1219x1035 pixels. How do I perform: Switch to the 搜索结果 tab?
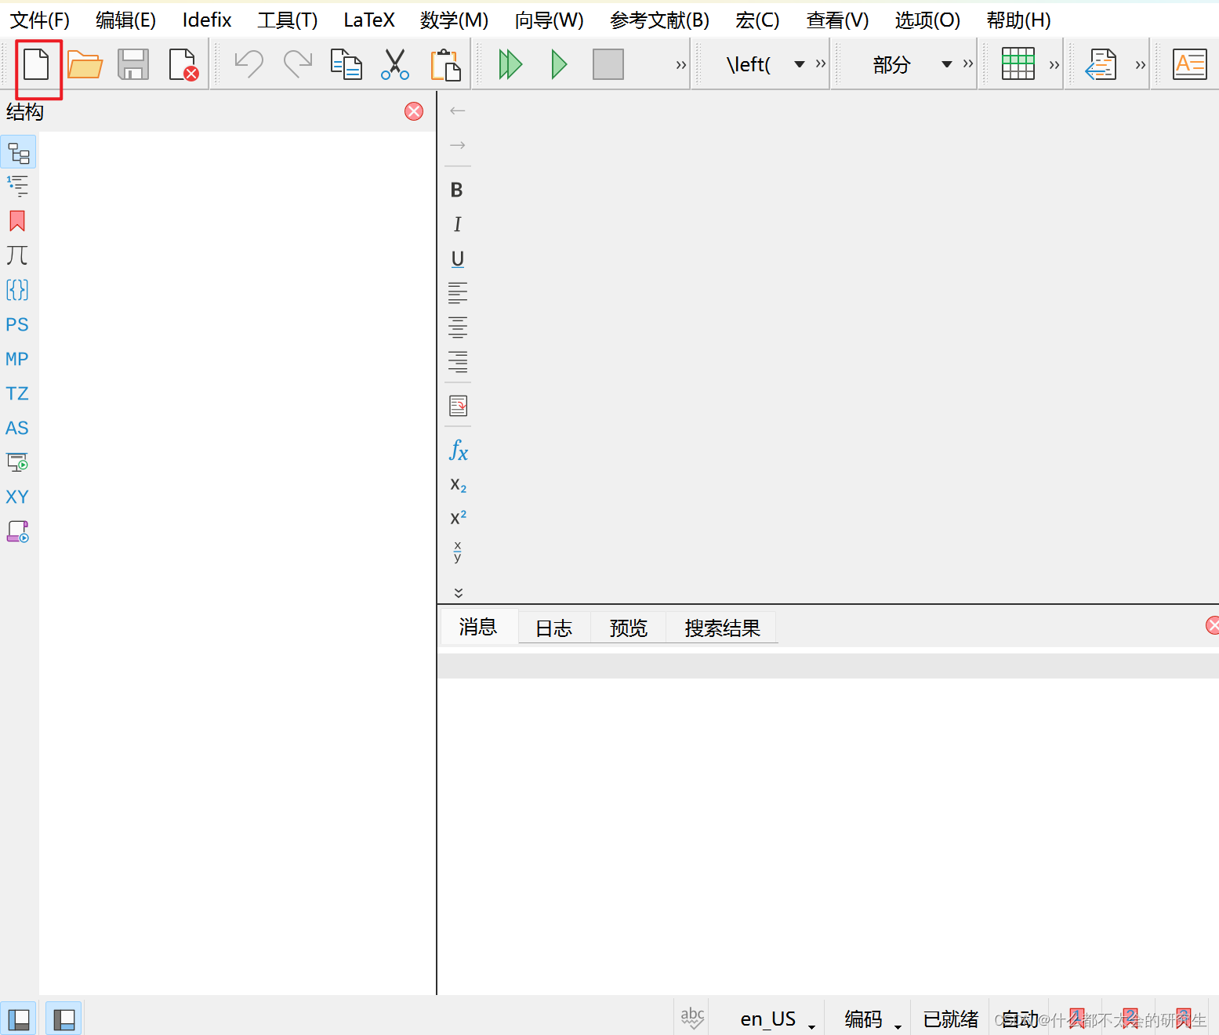point(723,628)
